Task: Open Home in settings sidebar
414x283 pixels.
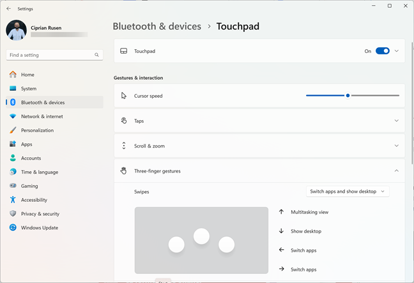Action: tap(55, 75)
